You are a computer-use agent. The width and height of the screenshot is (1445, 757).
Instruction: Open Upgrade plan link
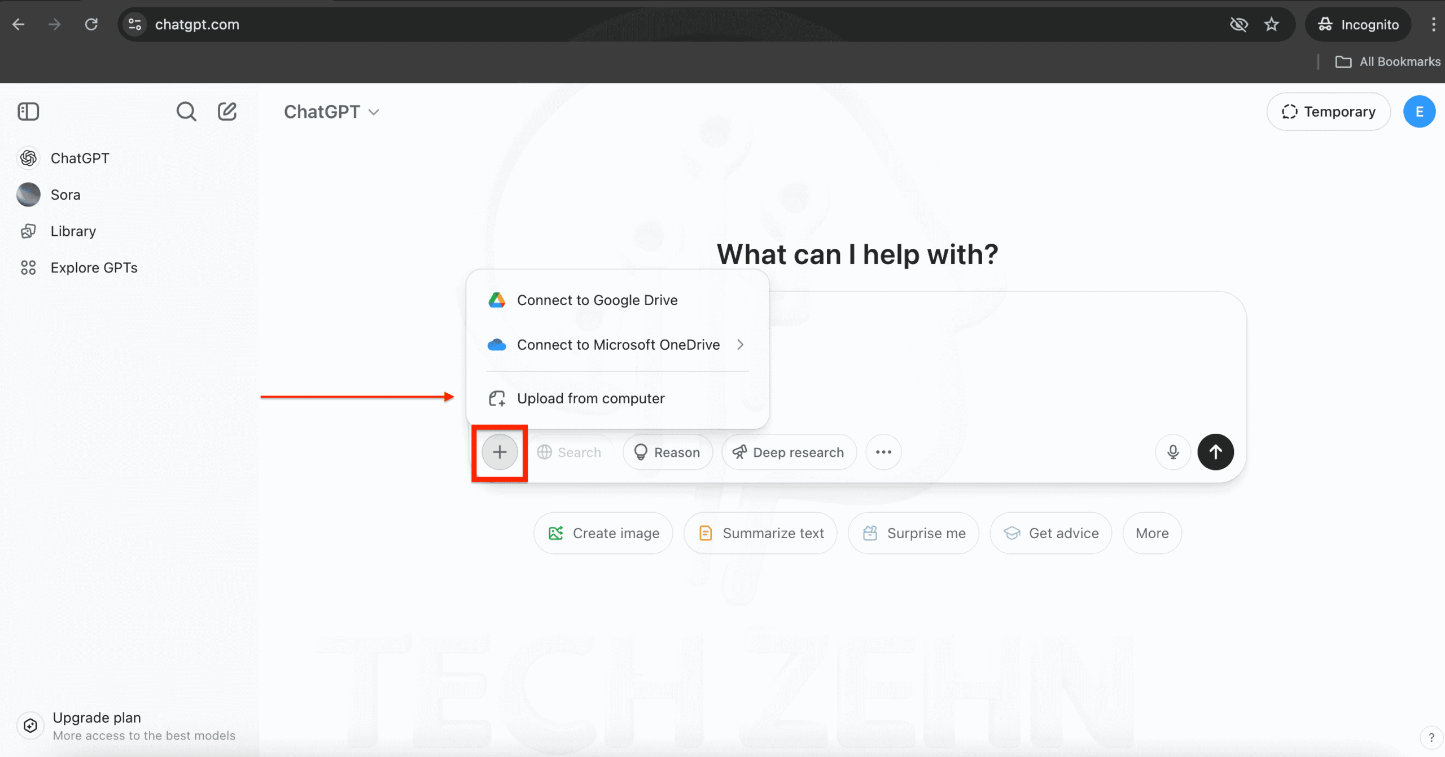click(x=127, y=725)
